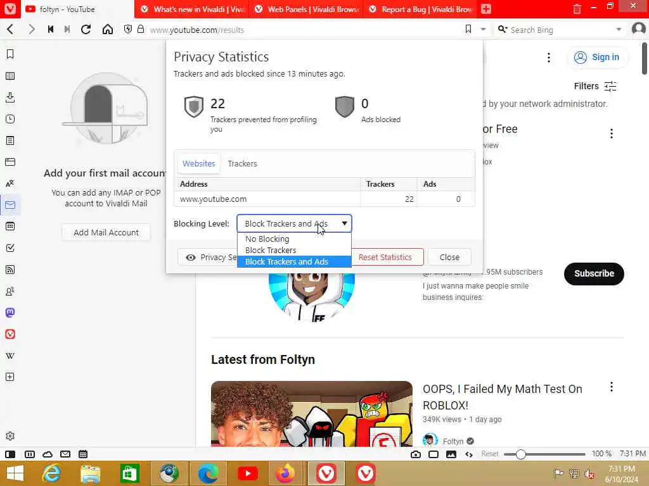Screen dimensions: 649x486
Task: Switch to the Trackers tab
Action: [x=242, y=164]
